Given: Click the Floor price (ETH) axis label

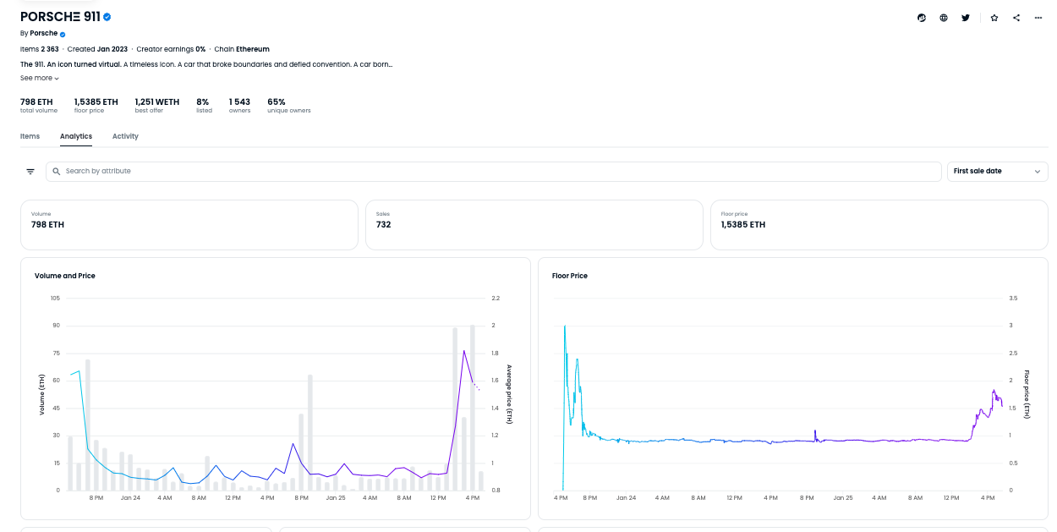Looking at the screenshot, I should point(1027,394).
